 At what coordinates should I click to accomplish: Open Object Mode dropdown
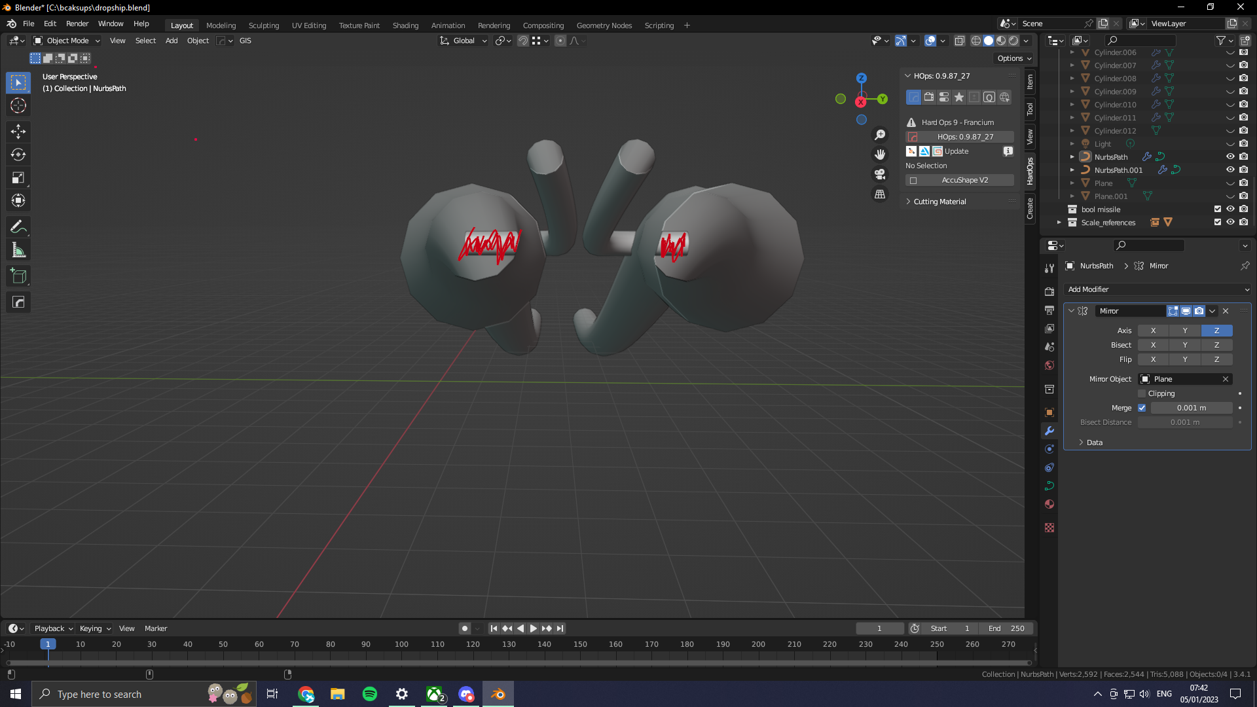(x=67, y=41)
